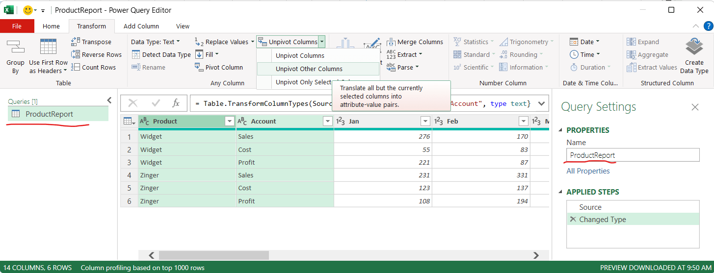This screenshot has height=273, width=714.
Task: Click in the query Name input field
Action: pyautogui.click(x=633, y=155)
